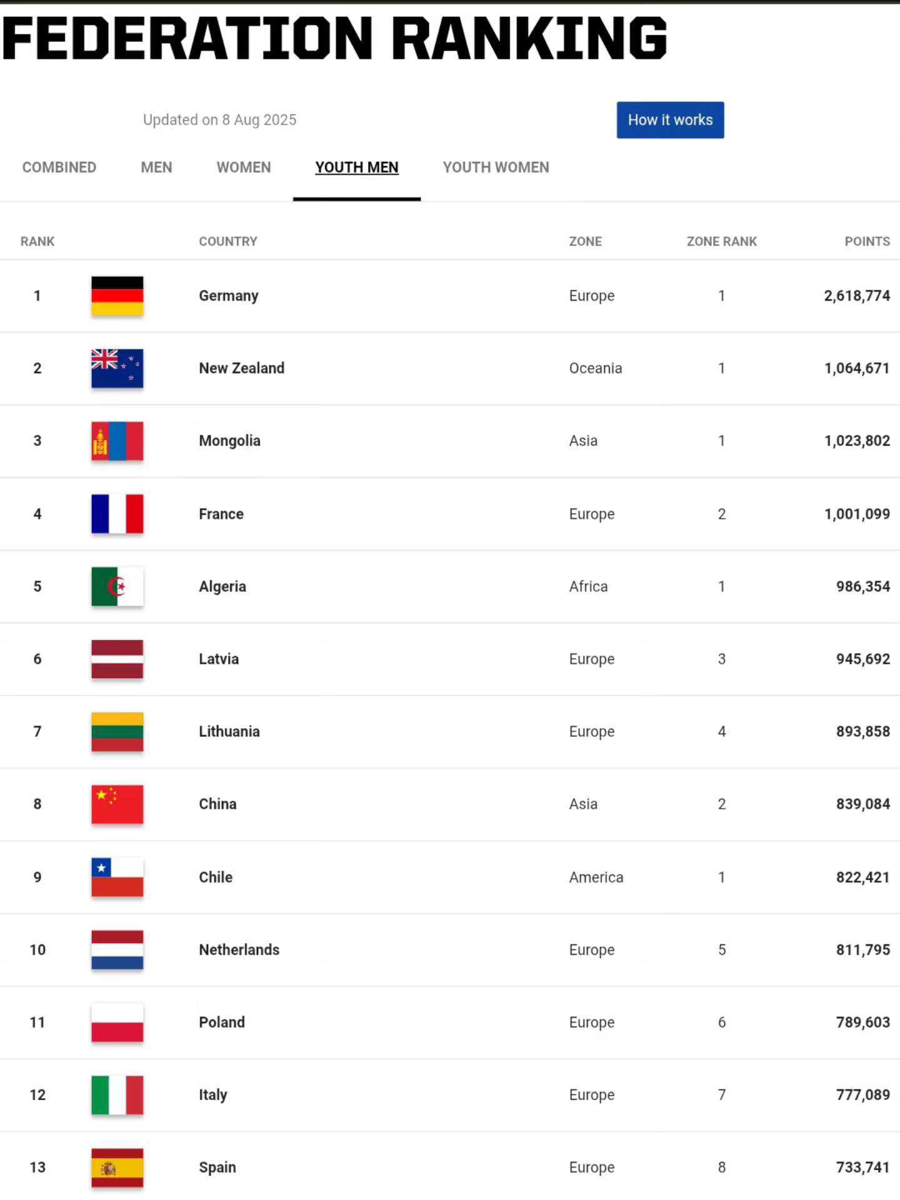Screen dimensions: 900x1200
Task: Switch to the Combined tab
Action: pos(59,167)
